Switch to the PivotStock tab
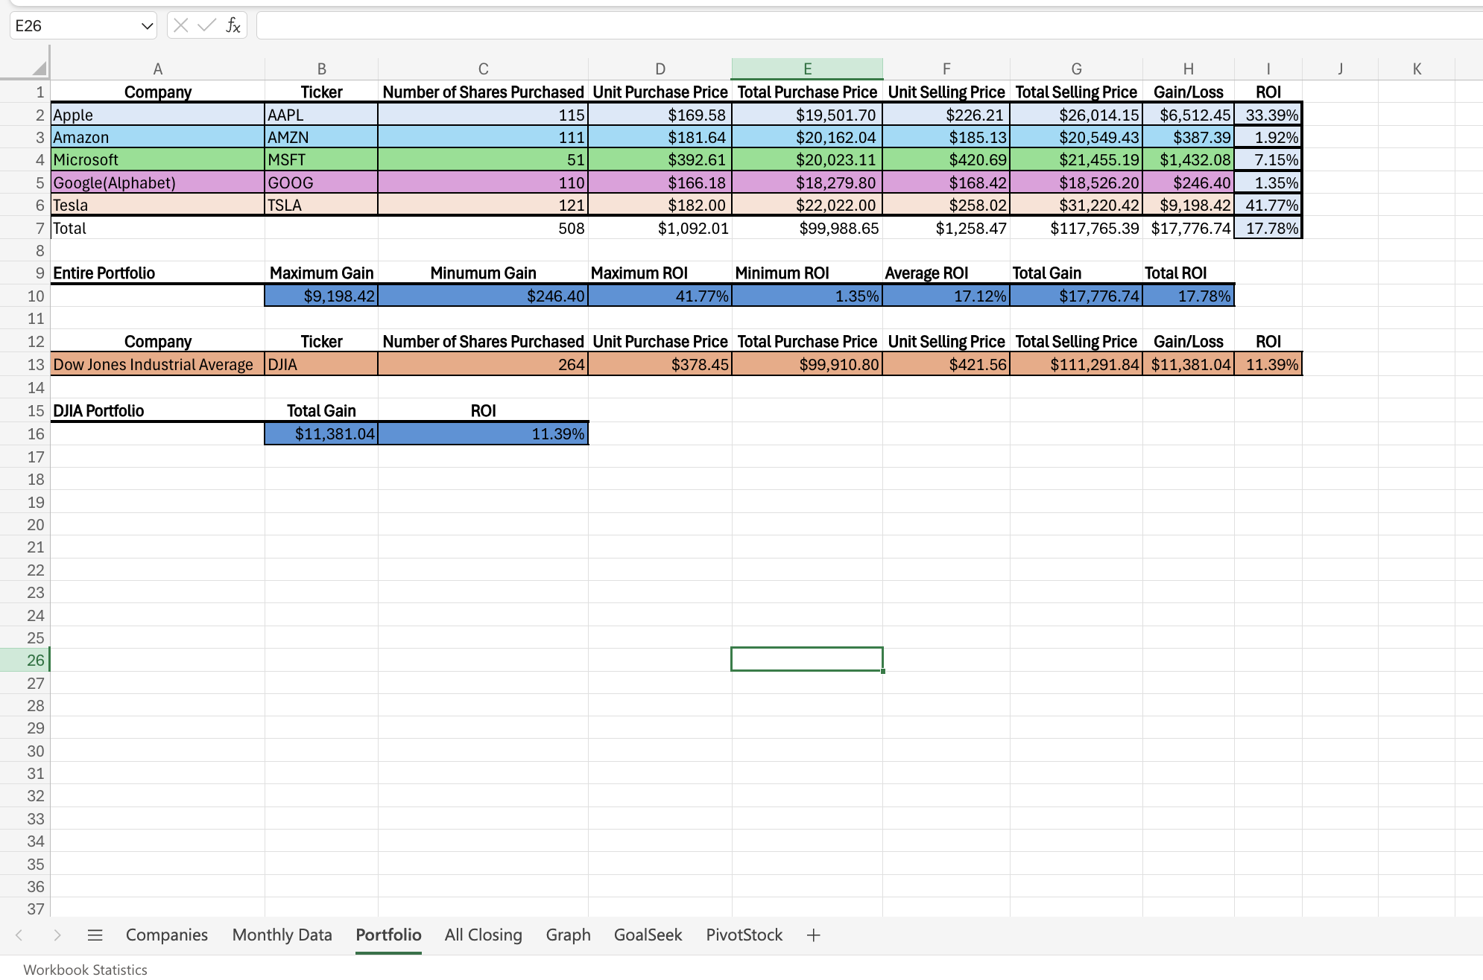This screenshot has height=980, width=1483. (744, 935)
